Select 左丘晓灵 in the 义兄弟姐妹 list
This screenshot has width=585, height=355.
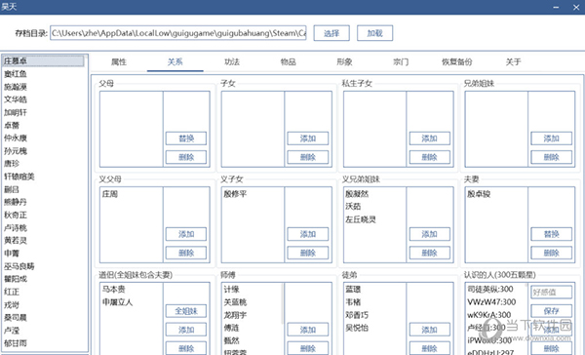[361, 219]
